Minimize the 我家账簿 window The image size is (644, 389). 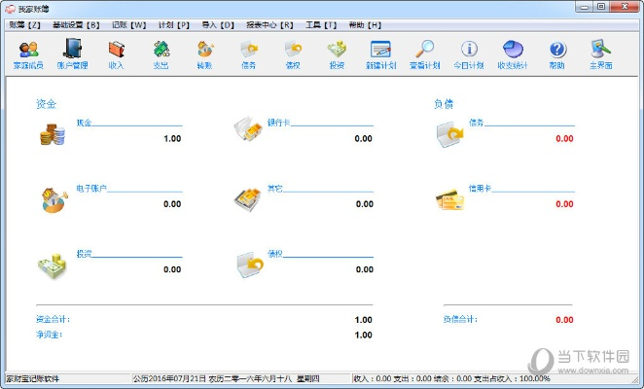584,7
